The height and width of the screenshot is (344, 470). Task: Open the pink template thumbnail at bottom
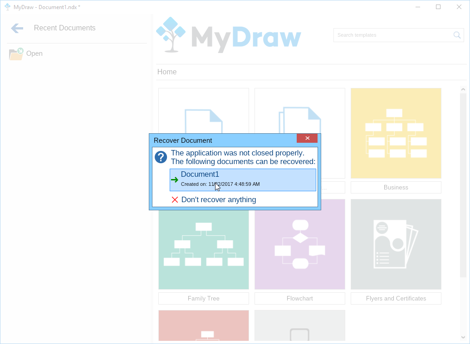coord(204,325)
